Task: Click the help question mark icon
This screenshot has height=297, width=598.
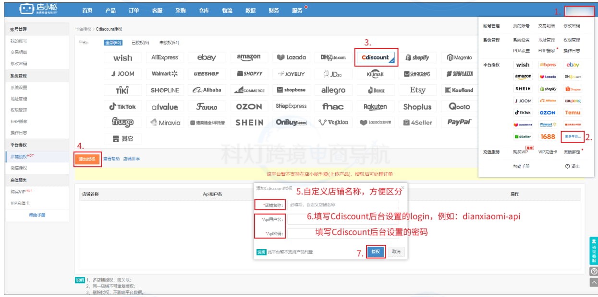Action: [x=594, y=271]
